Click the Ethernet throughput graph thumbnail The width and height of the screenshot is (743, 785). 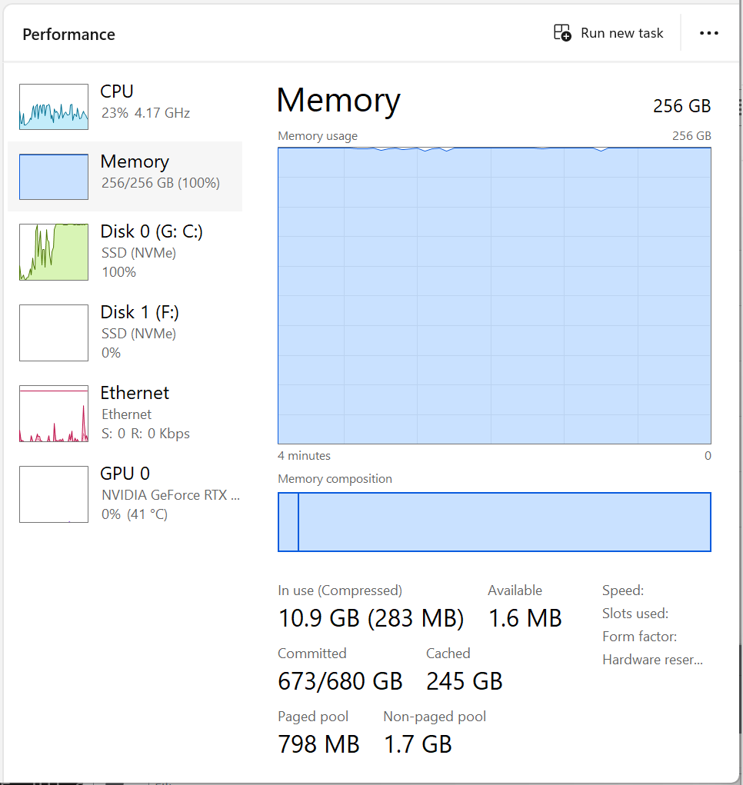tap(54, 414)
